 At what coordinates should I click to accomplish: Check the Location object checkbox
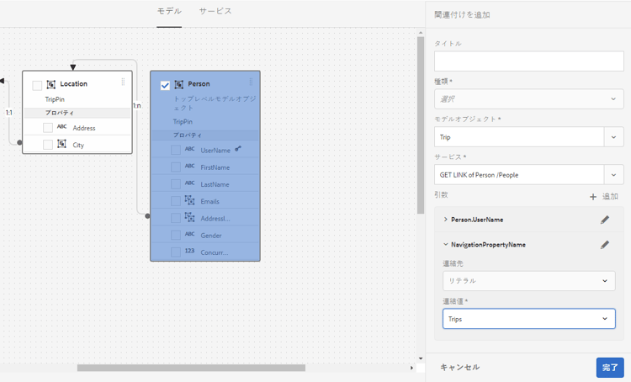click(x=37, y=85)
